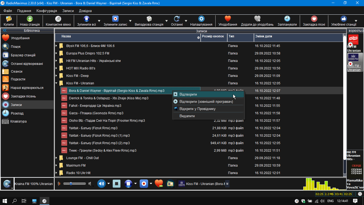Choose Відкрити у Провіднику in context menu

point(208,109)
